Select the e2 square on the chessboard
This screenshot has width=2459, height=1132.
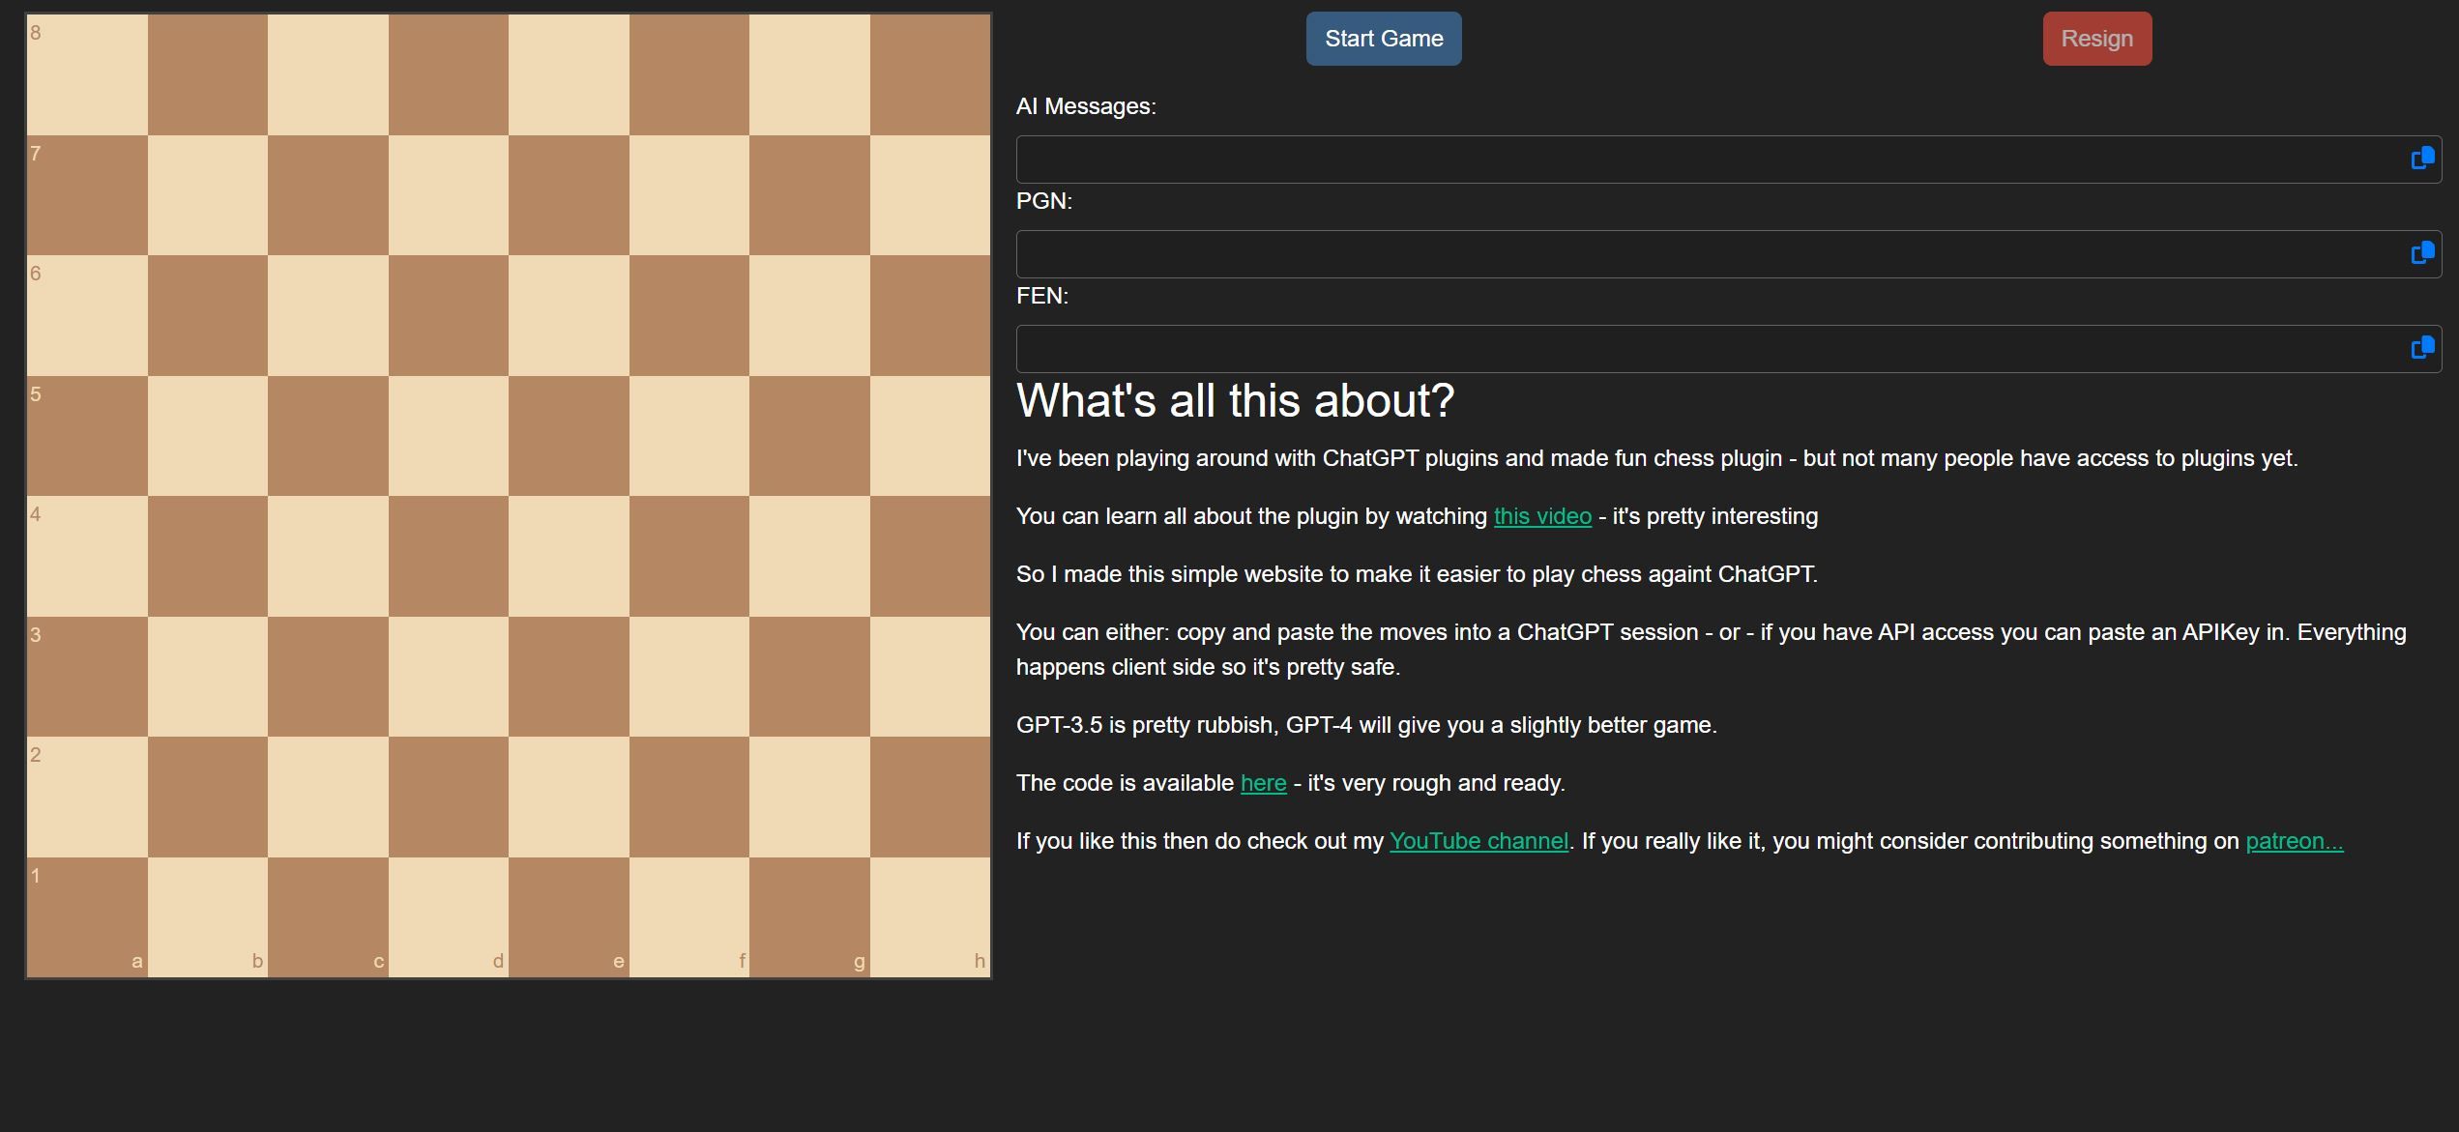pos(569,797)
